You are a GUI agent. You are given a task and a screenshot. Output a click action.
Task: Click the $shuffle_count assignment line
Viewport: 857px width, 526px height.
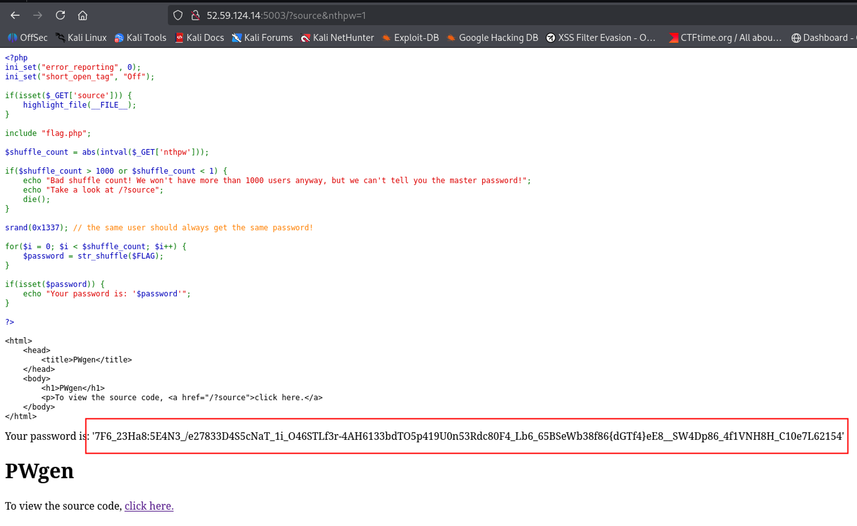click(107, 152)
